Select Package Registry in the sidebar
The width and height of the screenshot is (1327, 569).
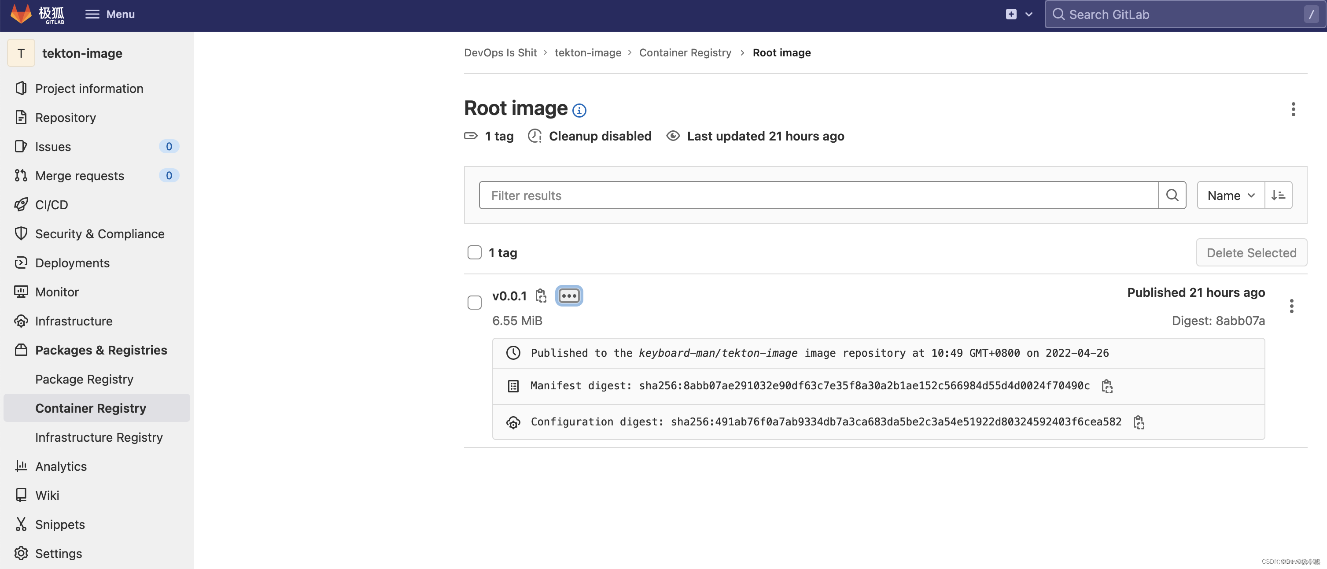[x=84, y=379]
